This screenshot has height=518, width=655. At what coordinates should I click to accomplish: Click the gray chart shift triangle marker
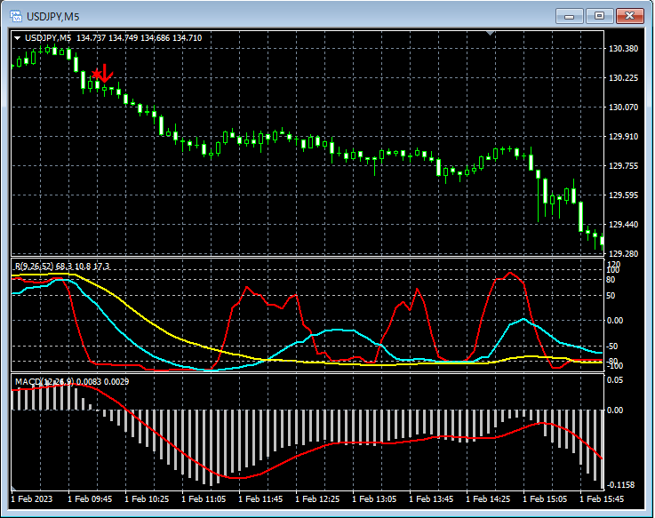[x=490, y=34]
